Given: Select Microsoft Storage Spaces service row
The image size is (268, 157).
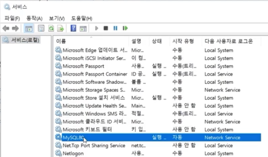Looking at the screenshot, I should pyautogui.click(x=158, y=90).
